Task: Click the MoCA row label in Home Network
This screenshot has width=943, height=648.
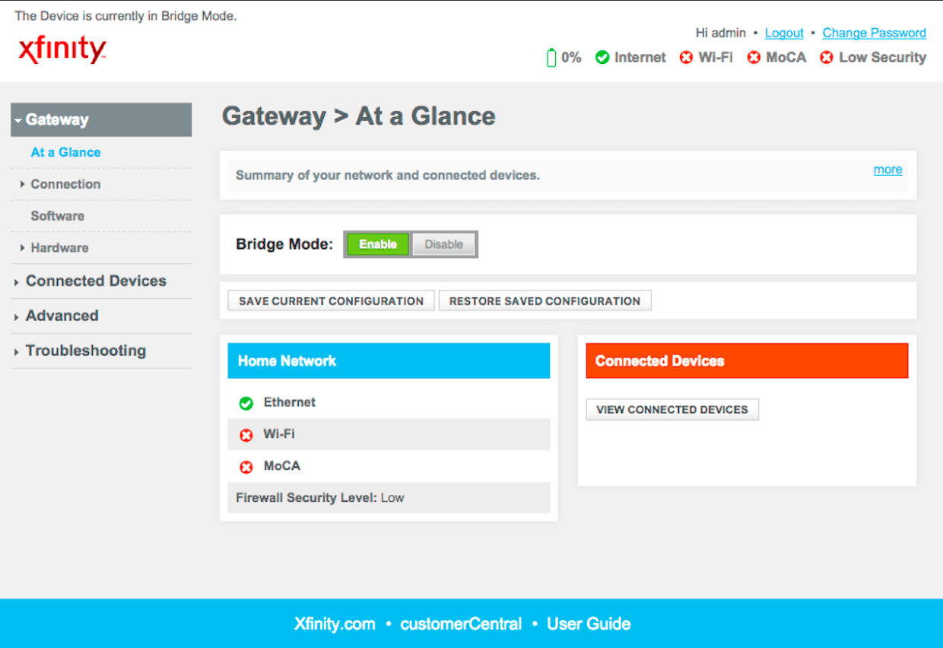Action: tap(282, 466)
